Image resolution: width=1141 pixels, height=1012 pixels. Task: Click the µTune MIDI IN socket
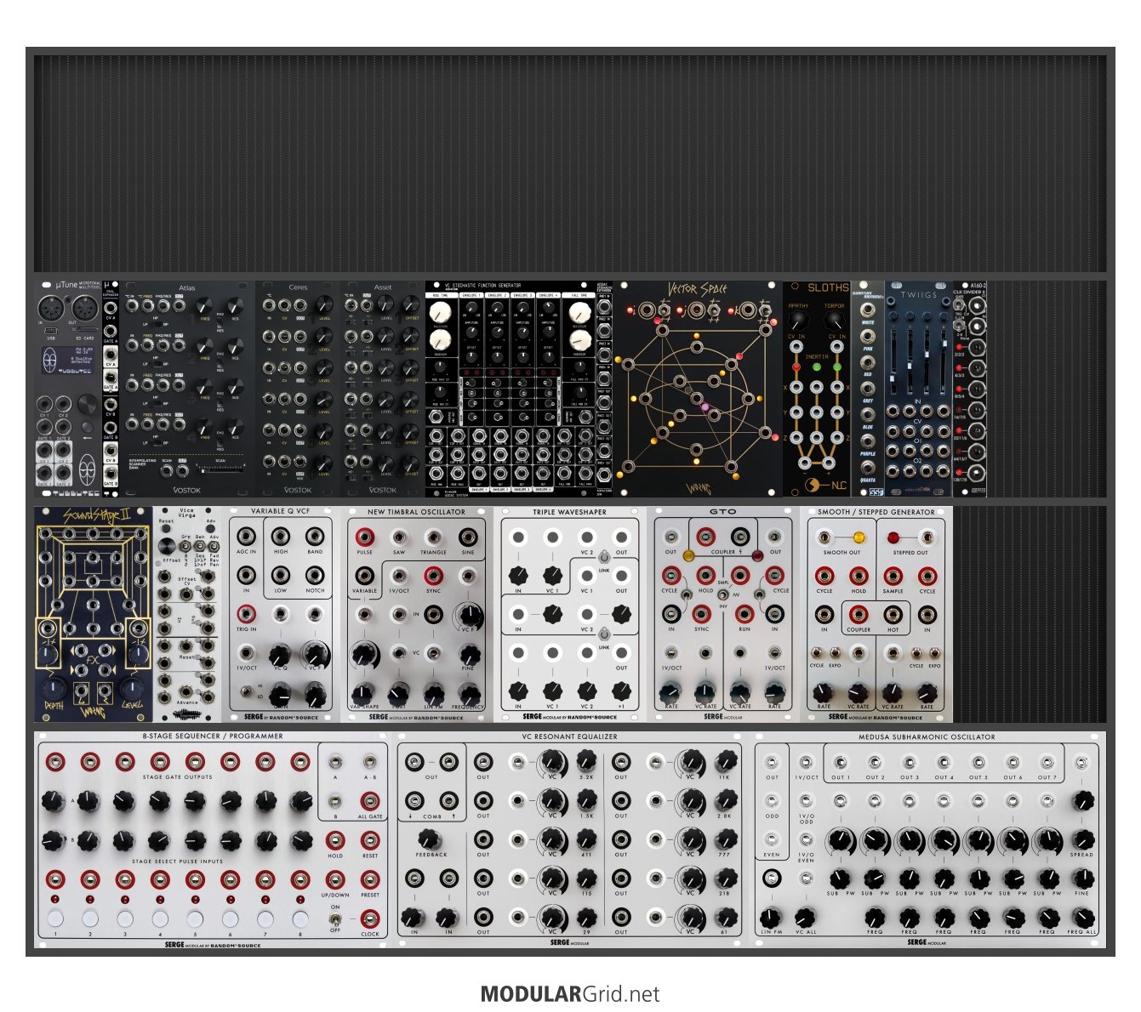pyautogui.click(x=51, y=308)
